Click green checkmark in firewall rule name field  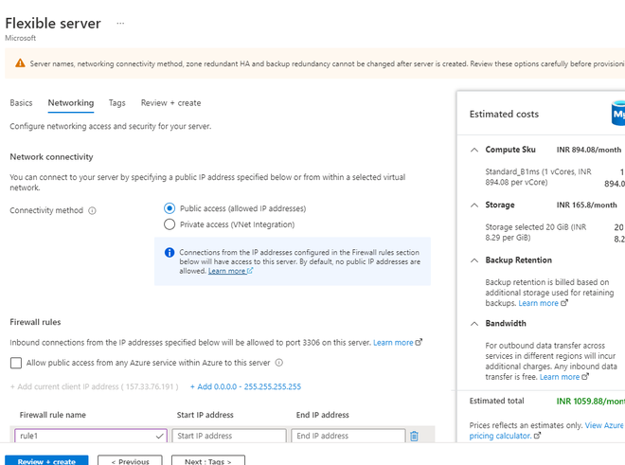[158, 437]
